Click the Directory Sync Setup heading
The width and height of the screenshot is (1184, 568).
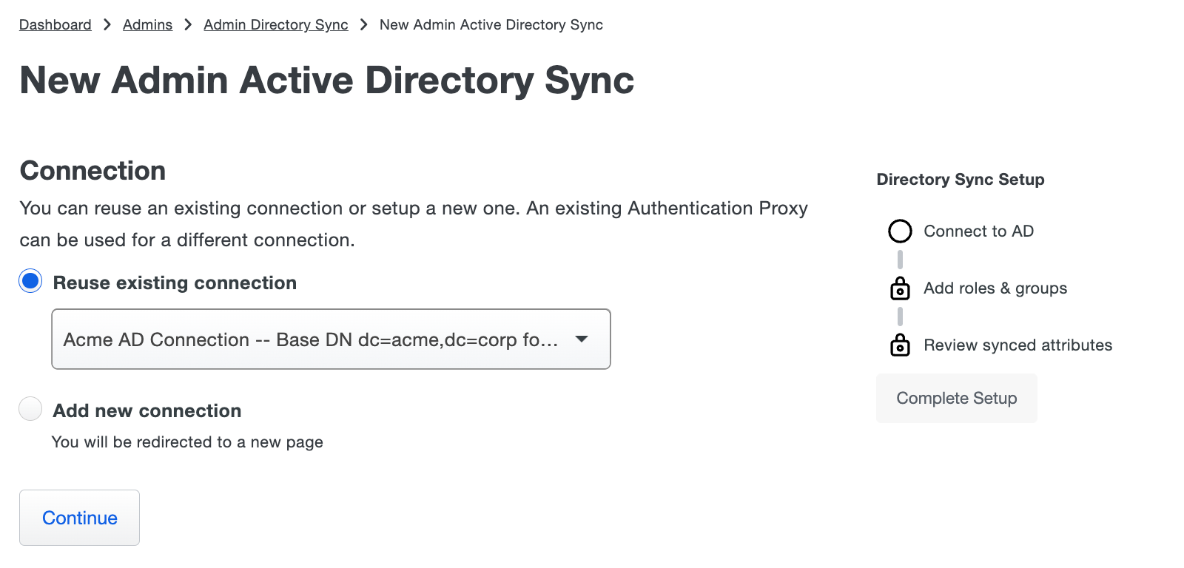pyautogui.click(x=960, y=179)
